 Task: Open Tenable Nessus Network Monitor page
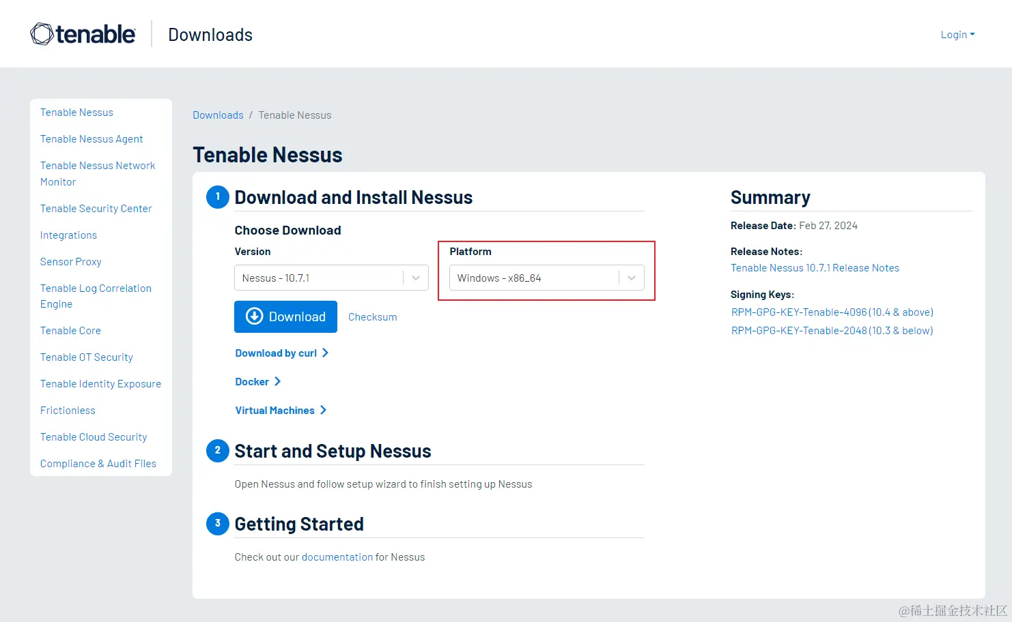(98, 174)
